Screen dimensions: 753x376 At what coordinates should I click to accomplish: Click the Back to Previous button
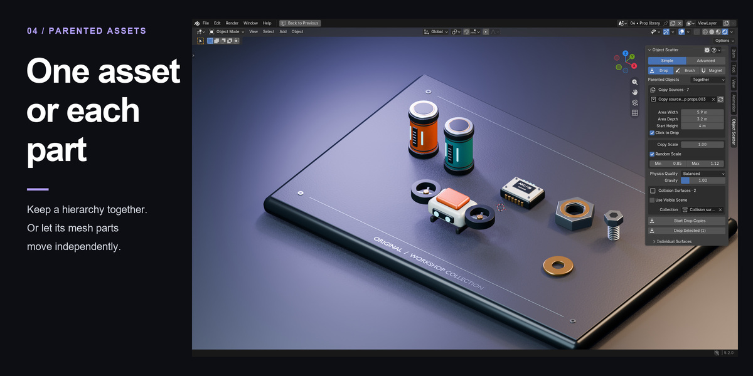[x=300, y=23]
